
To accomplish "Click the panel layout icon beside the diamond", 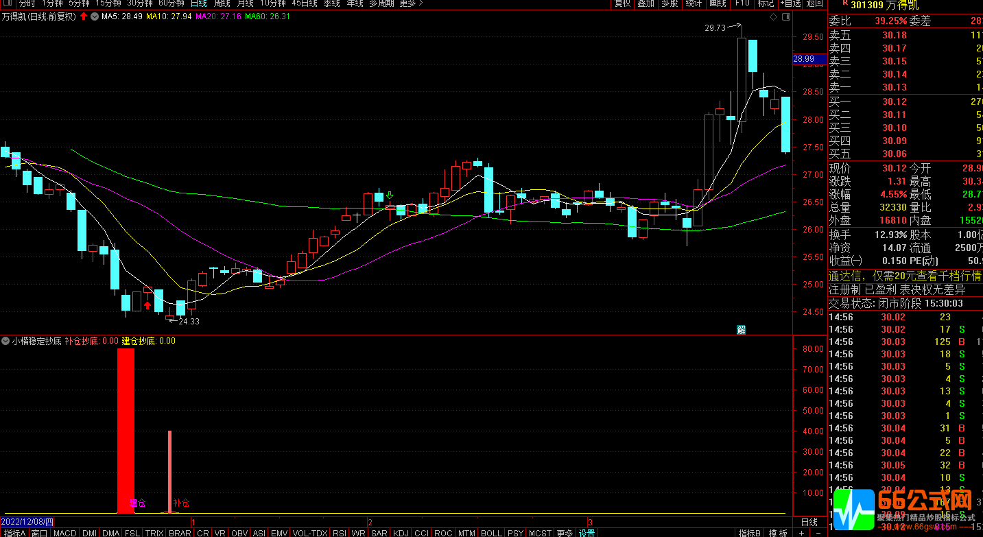I will coord(785,16).
